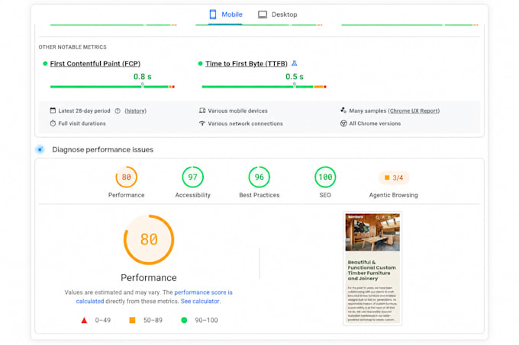Click the 'Full visit durations' text
Viewport: 519px width, 345px height.
point(82,123)
